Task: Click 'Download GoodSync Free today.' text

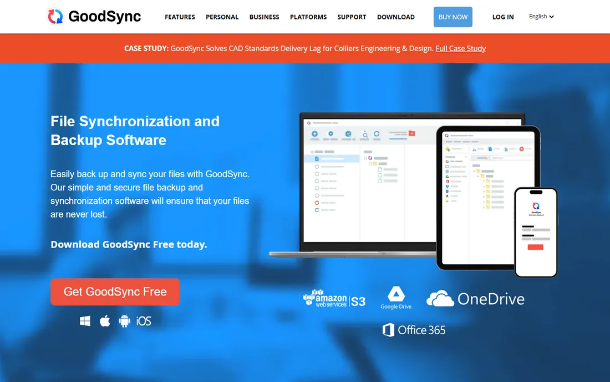Action: tap(129, 244)
